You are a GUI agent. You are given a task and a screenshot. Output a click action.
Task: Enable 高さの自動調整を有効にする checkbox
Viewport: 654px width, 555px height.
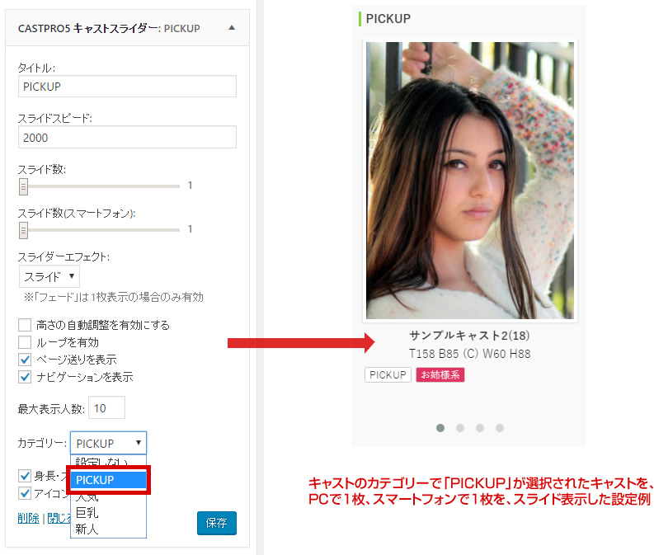(25, 325)
